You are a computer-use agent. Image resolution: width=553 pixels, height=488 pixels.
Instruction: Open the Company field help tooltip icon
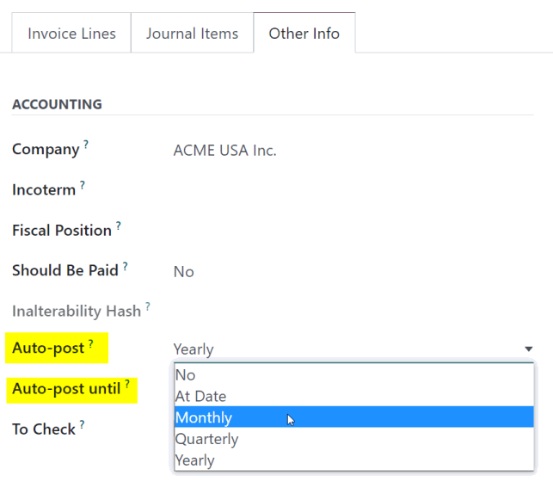click(86, 145)
